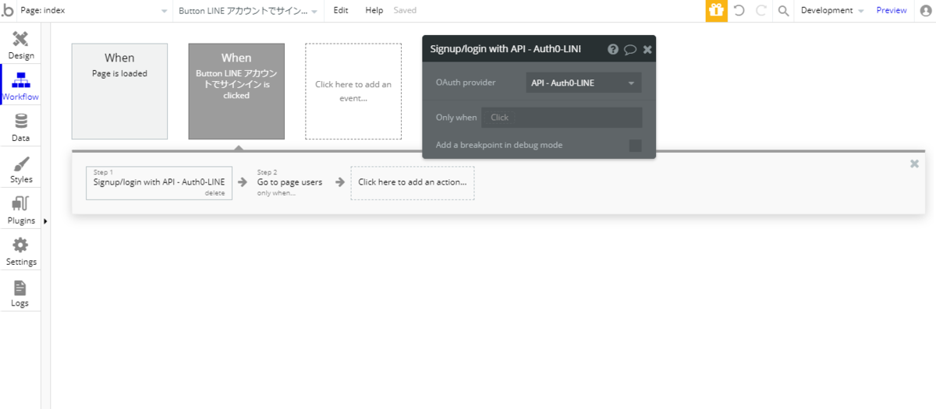Select Step 2 Go to page users

click(x=289, y=182)
